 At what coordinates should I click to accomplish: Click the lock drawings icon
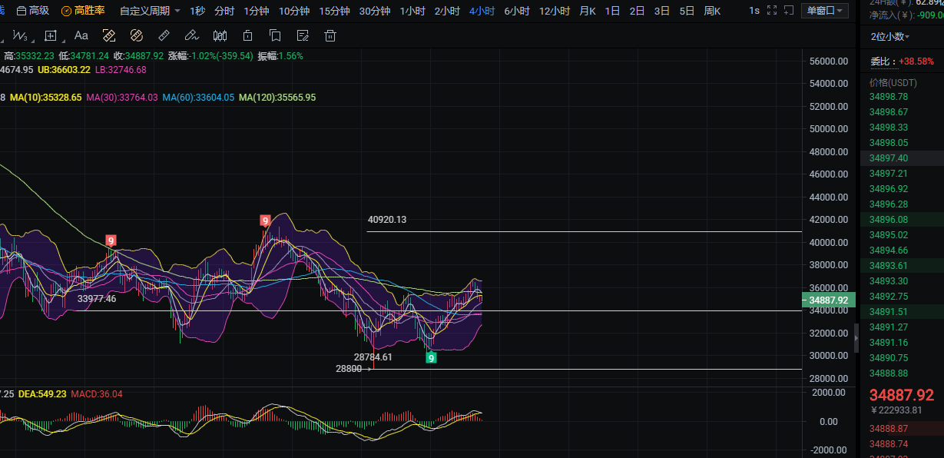pyautogui.click(x=247, y=35)
